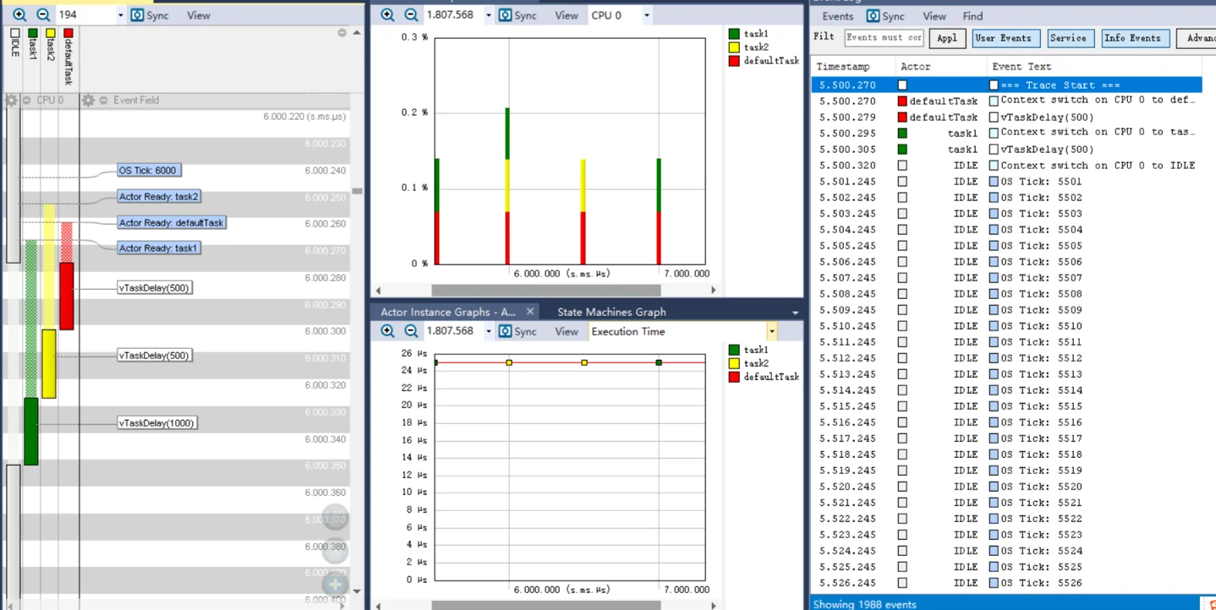Image resolution: width=1216 pixels, height=610 pixels.
Task: Zoom in on the CPU load graph
Action: tap(387, 15)
